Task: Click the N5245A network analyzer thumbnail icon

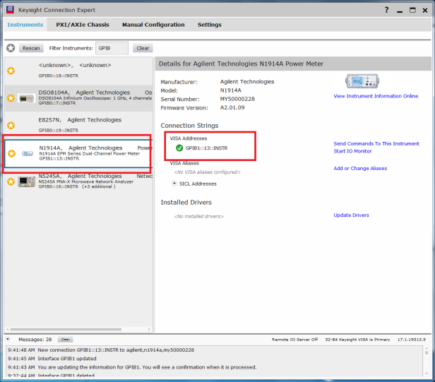Action: 27,181
